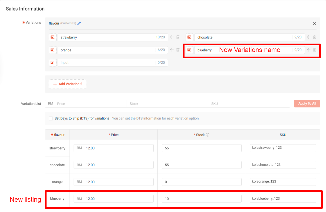Click the image upload icon beside blueberry
This screenshot has width=326, height=212.
(189, 50)
